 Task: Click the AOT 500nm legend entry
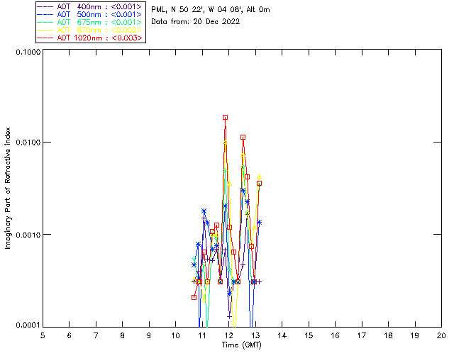click(x=90, y=14)
